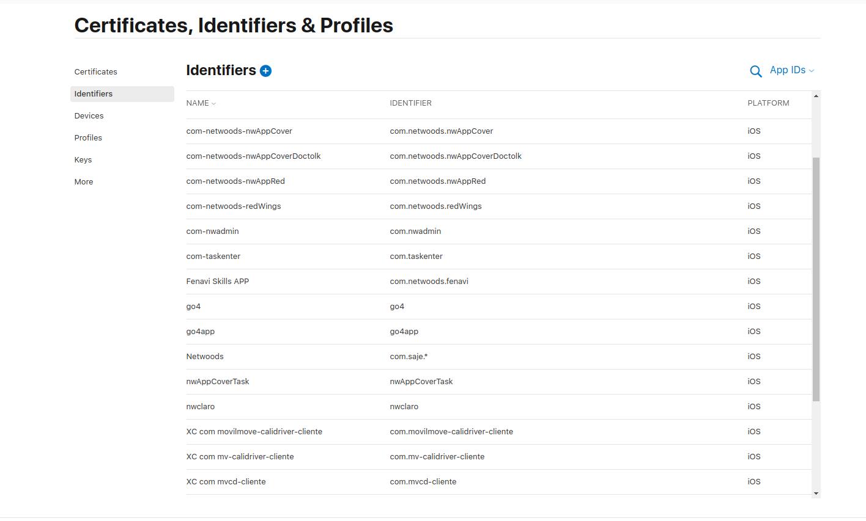Click the scrollbar down arrow
Screen dimensions: 866x521
point(816,494)
